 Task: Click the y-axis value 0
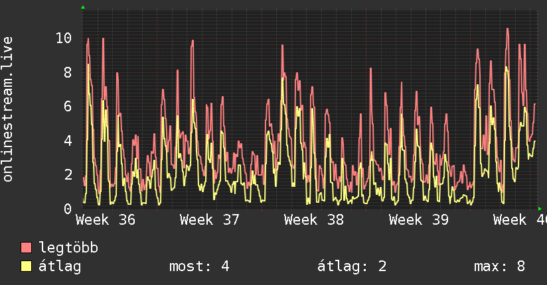68,209
